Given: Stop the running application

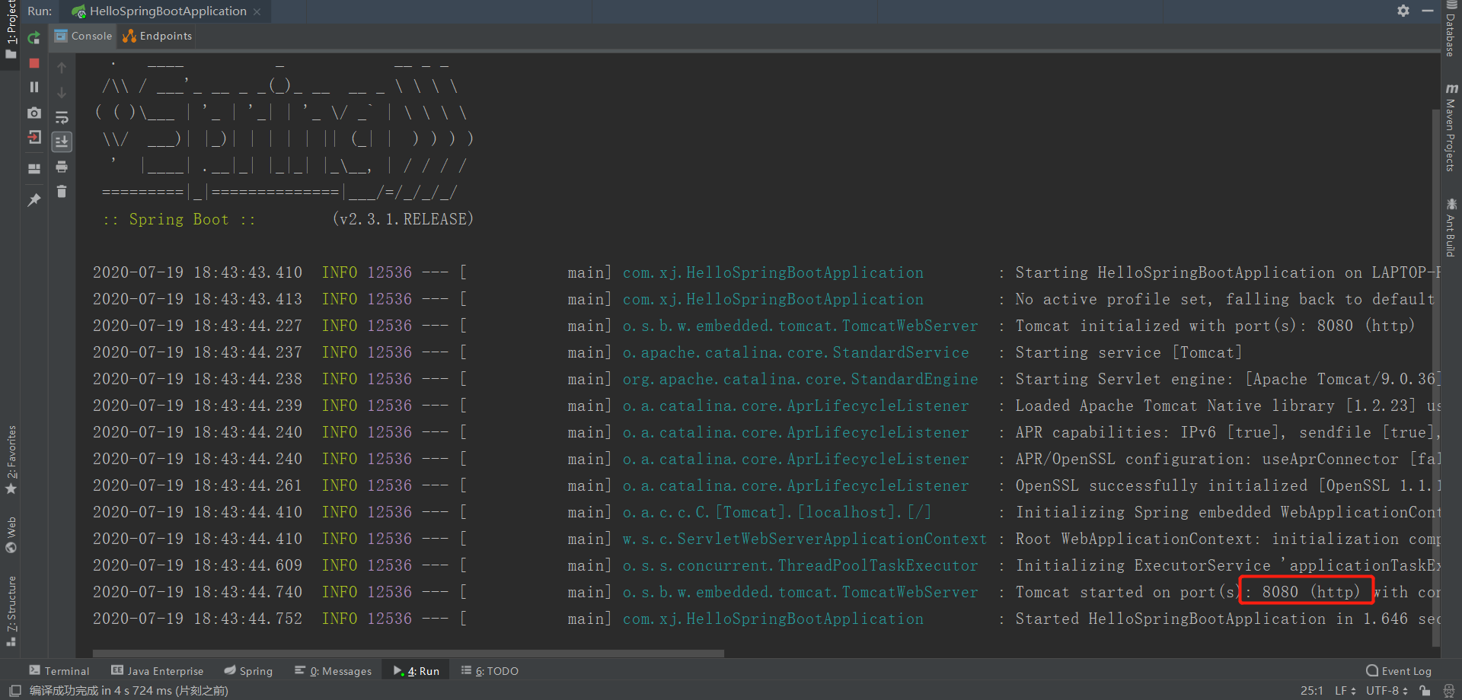Looking at the screenshot, I should [34, 63].
